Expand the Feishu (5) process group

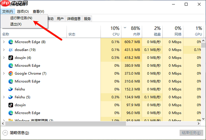(x=4, y=97)
